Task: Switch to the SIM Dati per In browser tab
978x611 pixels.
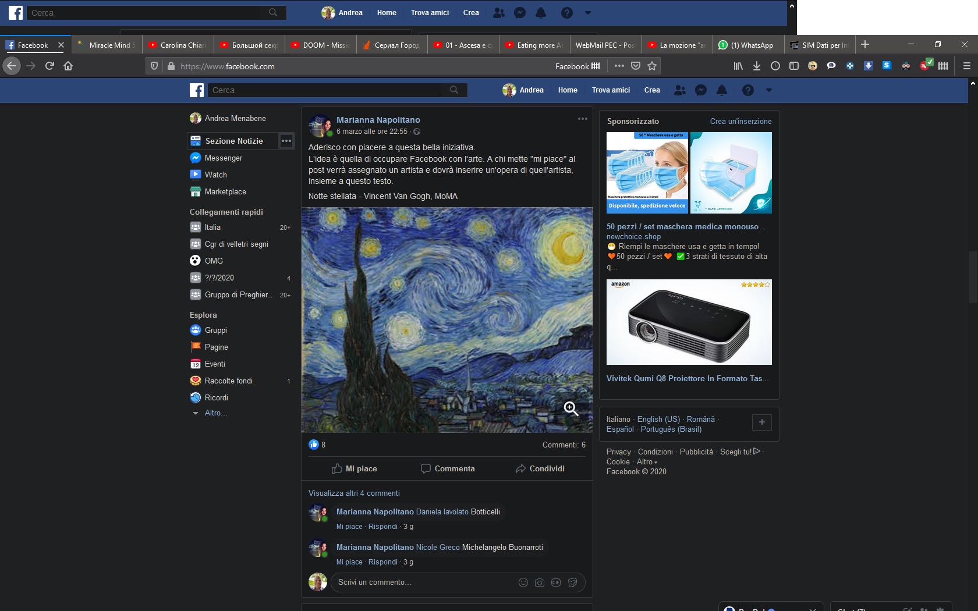Action: (820, 45)
